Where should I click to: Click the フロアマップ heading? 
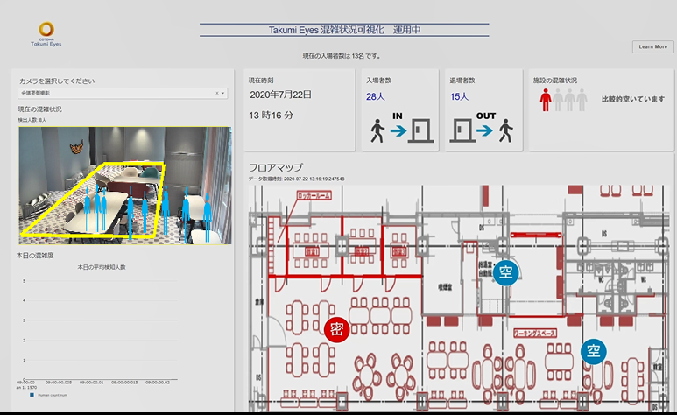[x=276, y=167]
